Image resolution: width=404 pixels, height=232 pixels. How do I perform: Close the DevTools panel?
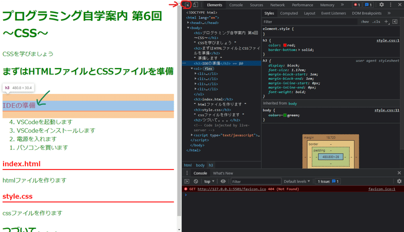pos(399,5)
